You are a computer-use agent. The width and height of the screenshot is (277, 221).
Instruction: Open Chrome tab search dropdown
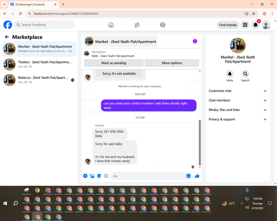(x=4, y=4)
